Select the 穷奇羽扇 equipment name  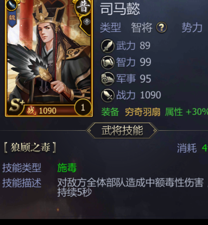pos(143,112)
